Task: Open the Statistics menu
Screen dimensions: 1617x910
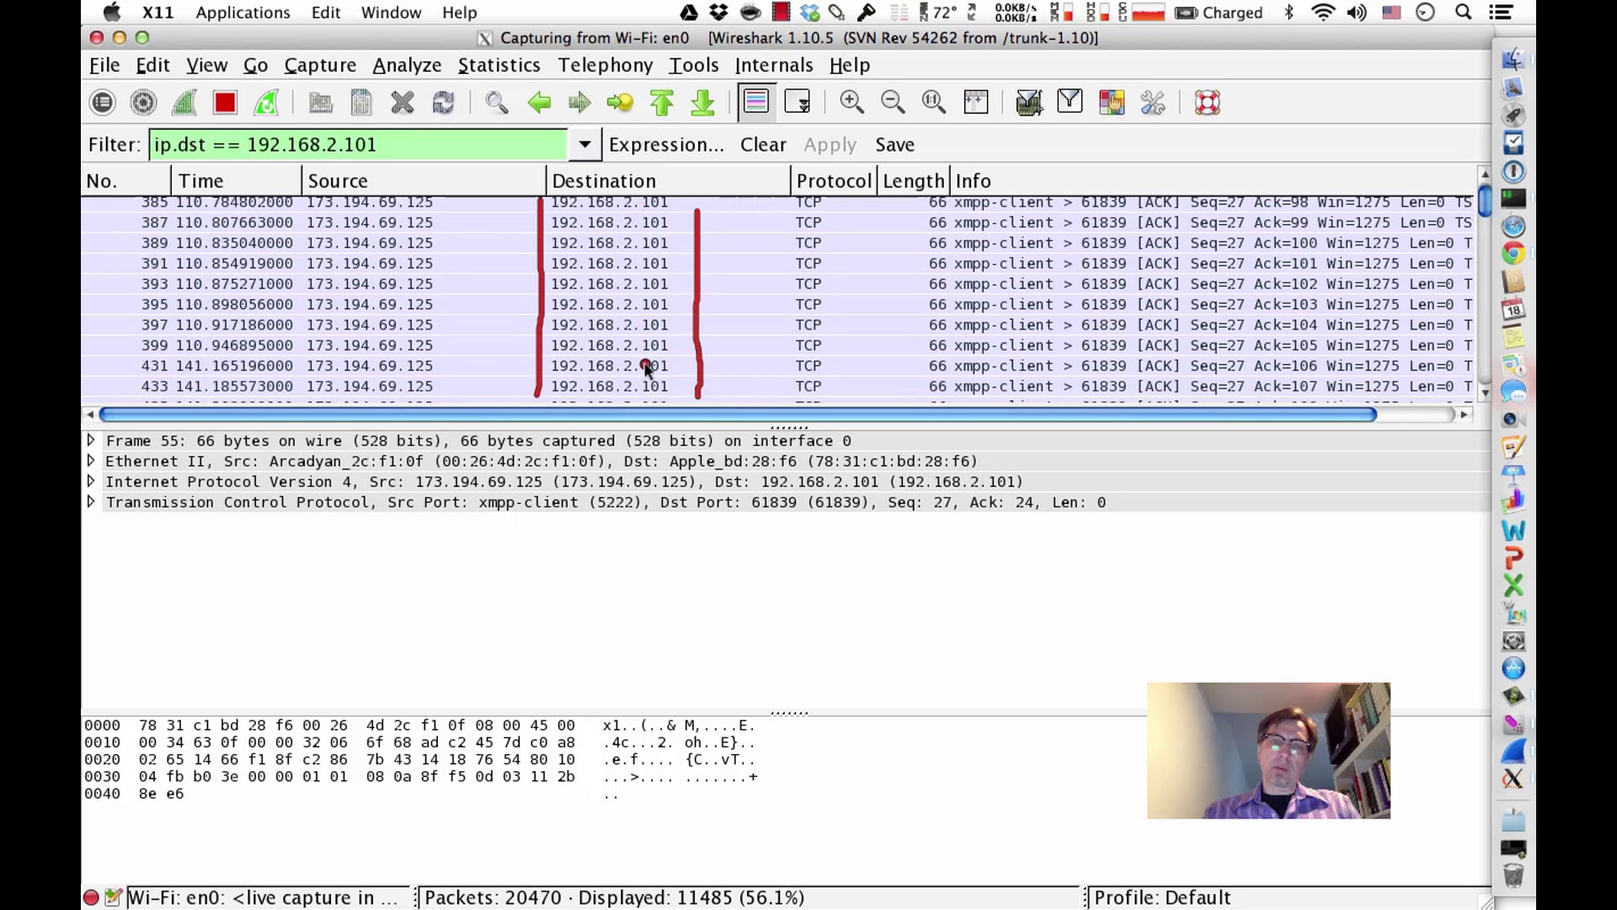Action: (x=499, y=65)
